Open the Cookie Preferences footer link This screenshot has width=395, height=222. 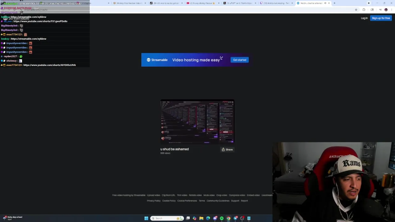[187, 201]
